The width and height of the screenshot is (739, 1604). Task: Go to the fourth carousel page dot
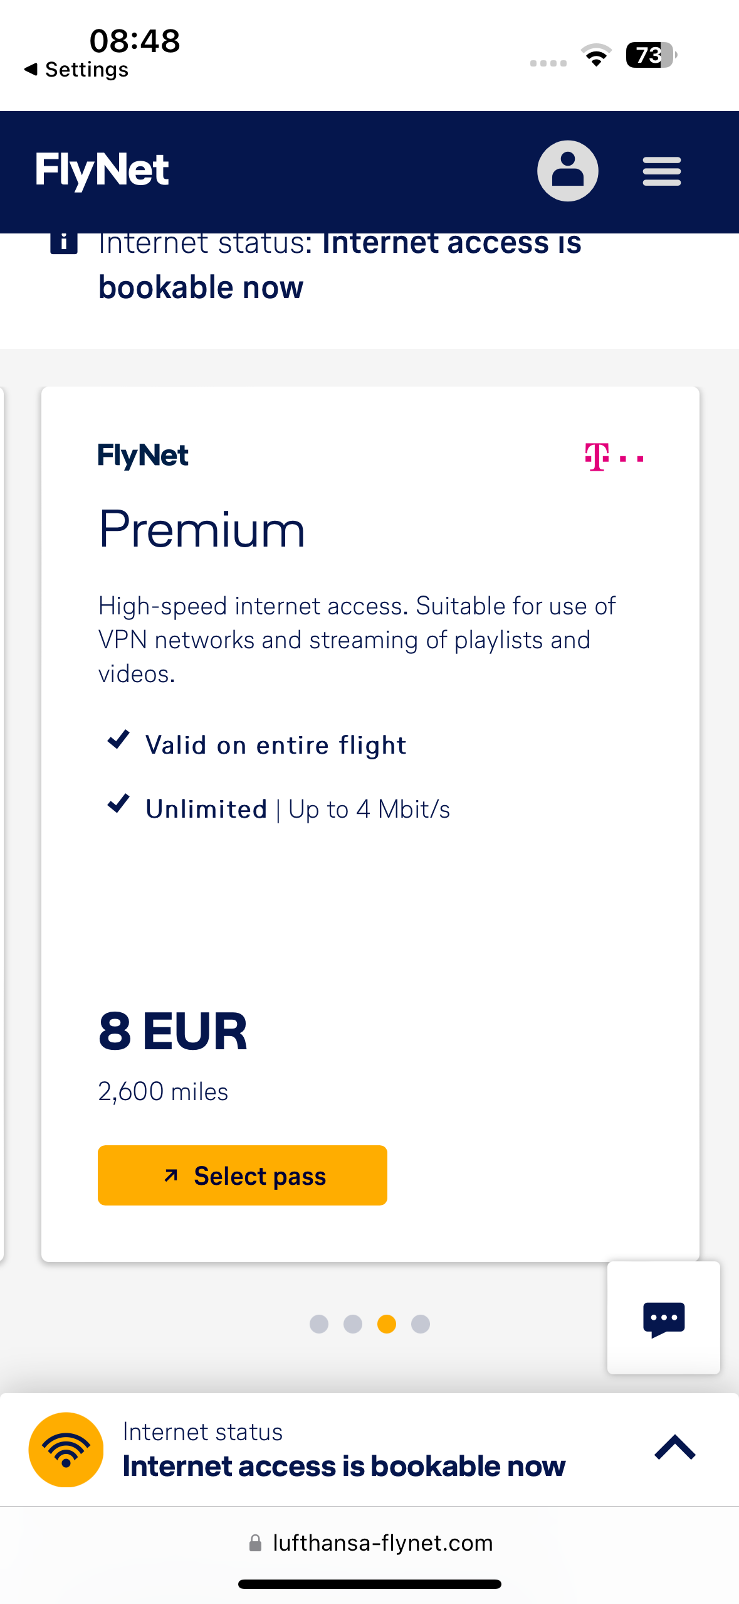pos(421,1324)
